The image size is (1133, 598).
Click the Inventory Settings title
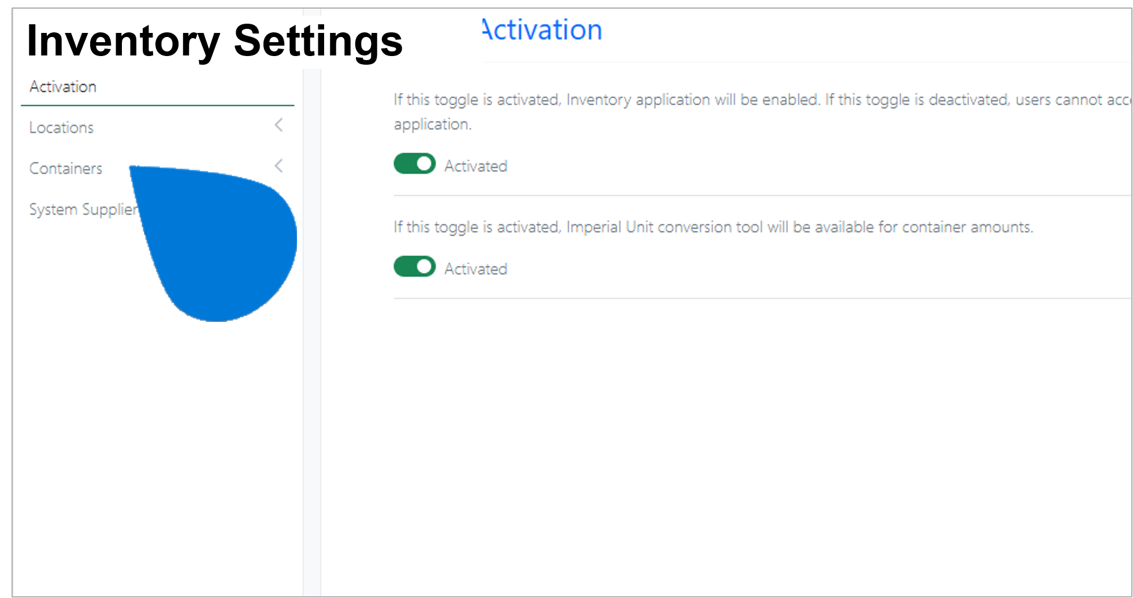click(x=214, y=41)
